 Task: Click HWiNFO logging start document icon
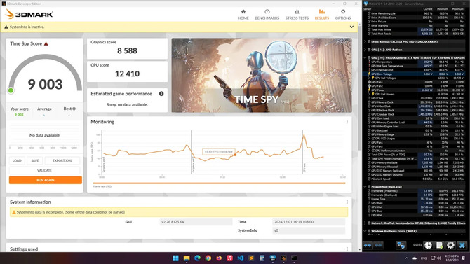439,245
